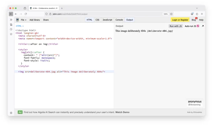The width and height of the screenshot is (213, 126).
Task: Click the 120% zoom level indicator
Action: pyautogui.click(x=165, y=14)
